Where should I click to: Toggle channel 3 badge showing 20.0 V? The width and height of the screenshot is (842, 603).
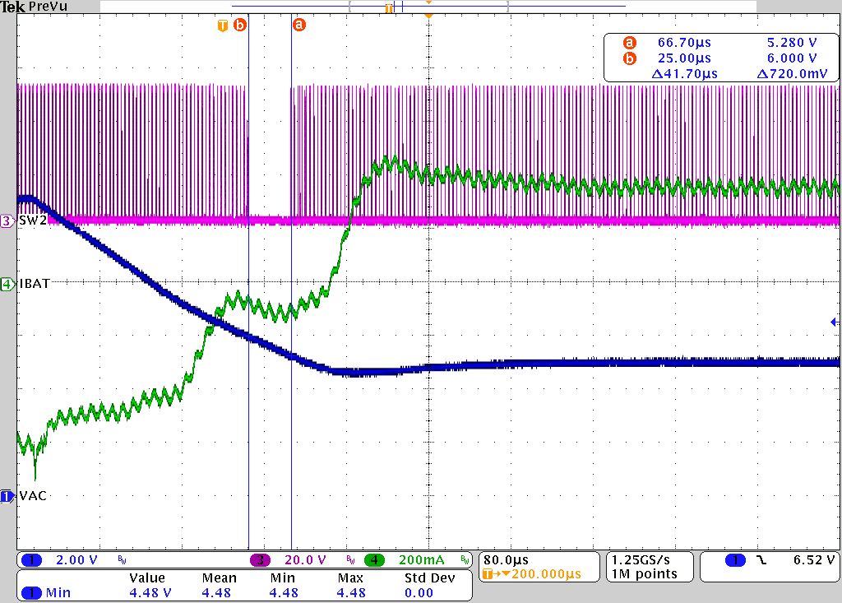point(261,560)
